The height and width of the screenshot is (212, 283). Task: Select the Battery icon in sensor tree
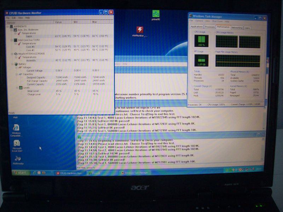click(16, 64)
